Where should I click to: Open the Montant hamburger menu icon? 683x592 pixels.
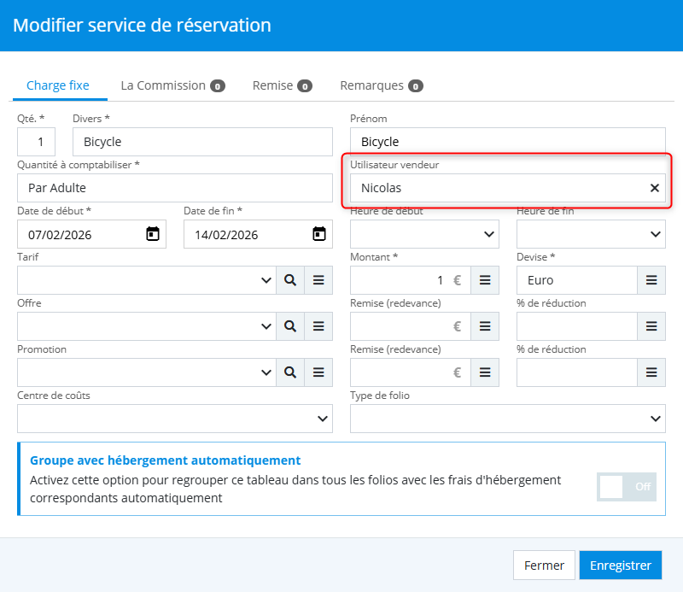pyautogui.click(x=484, y=280)
